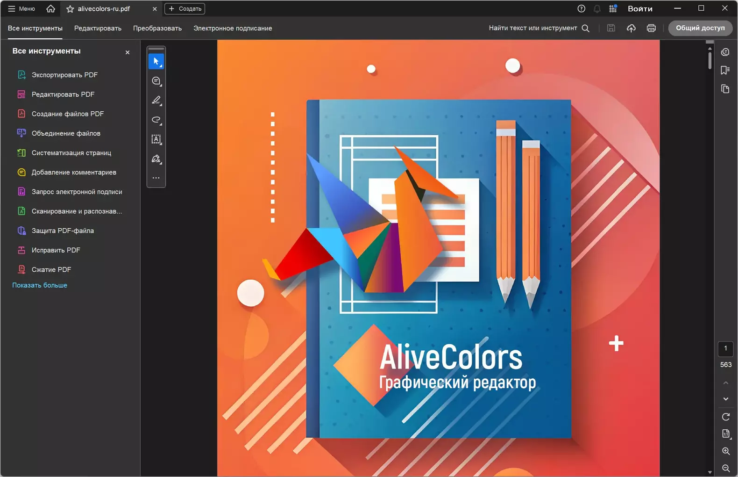
Task: Open the AI assistant panel icon
Action: click(x=725, y=52)
